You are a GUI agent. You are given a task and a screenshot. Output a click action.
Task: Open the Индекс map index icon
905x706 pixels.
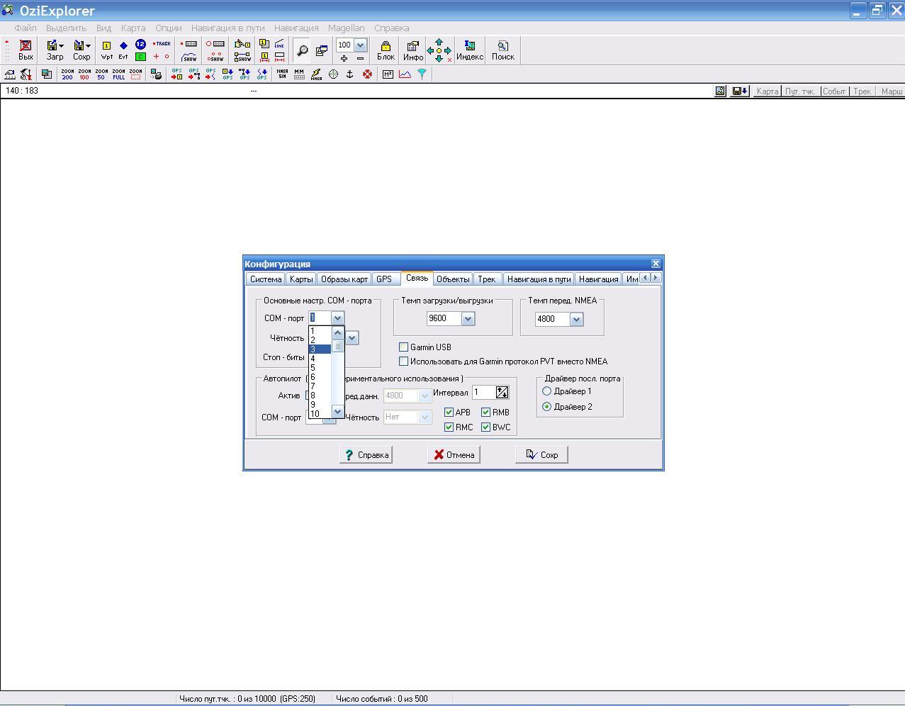click(x=469, y=50)
